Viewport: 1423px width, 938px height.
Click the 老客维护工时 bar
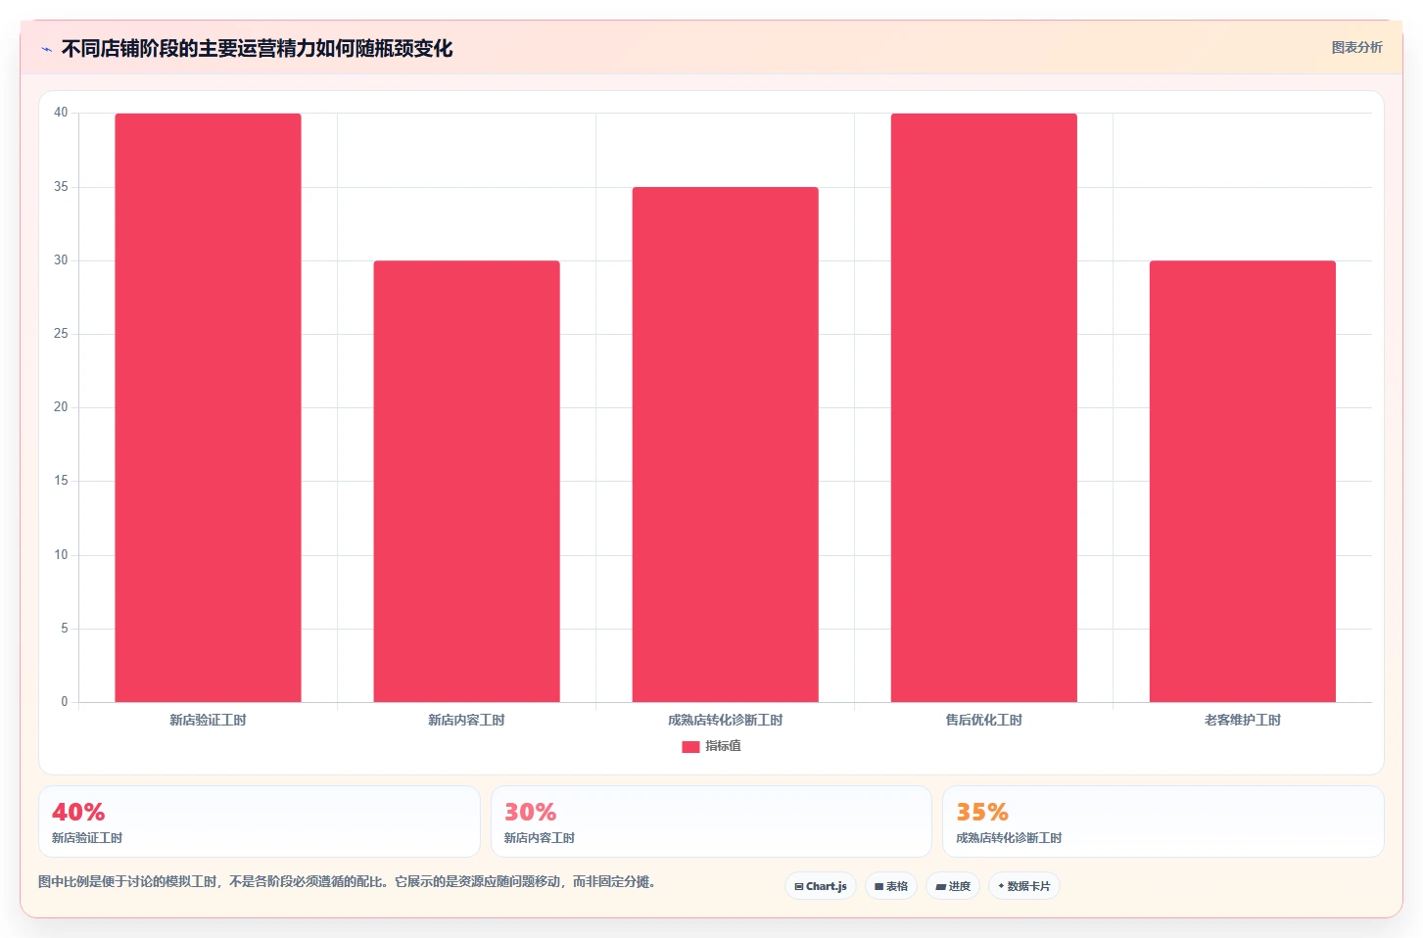click(1242, 481)
